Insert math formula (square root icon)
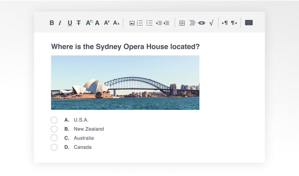Viewport: 299px width, 176px height. (x=212, y=23)
